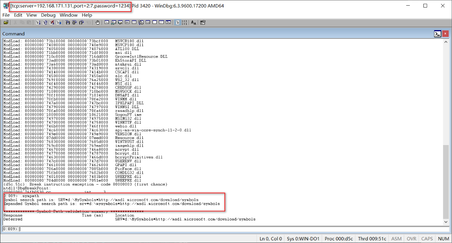Click the Command window title label
Image resolution: width=452 pixels, height=243 pixels.
13,34
